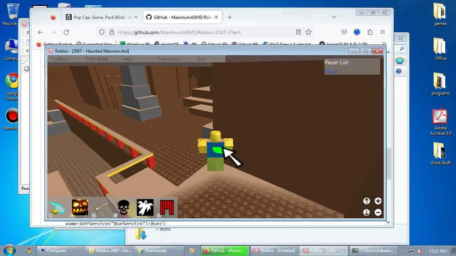Open the Firefox hamburger menu
The height and width of the screenshot is (256, 456).
(x=383, y=32)
